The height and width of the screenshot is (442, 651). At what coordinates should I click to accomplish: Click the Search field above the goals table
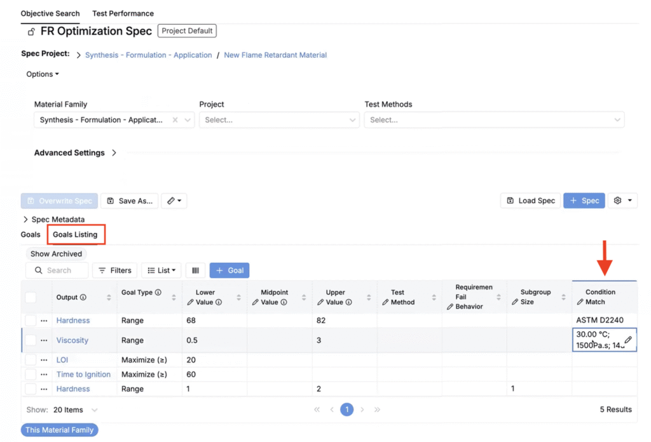57,271
